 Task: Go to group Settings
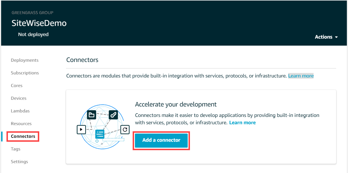19,162
